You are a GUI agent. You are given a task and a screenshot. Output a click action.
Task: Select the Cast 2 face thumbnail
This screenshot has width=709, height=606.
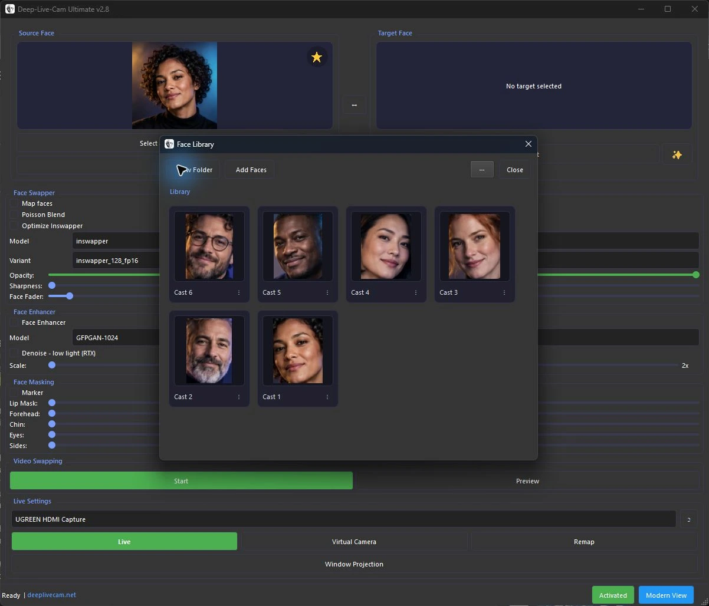209,351
